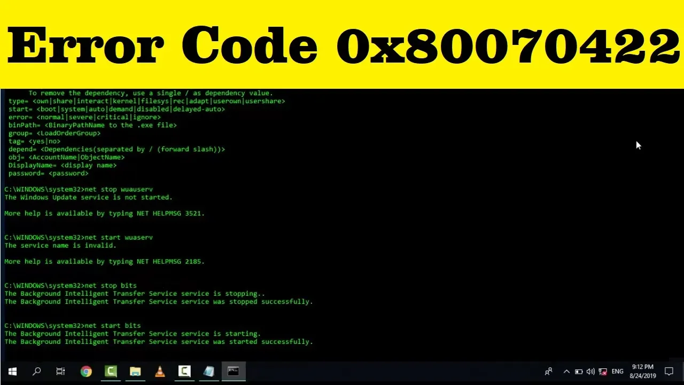Switch ENG input language
The height and width of the screenshot is (385, 684).
click(618, 371)
